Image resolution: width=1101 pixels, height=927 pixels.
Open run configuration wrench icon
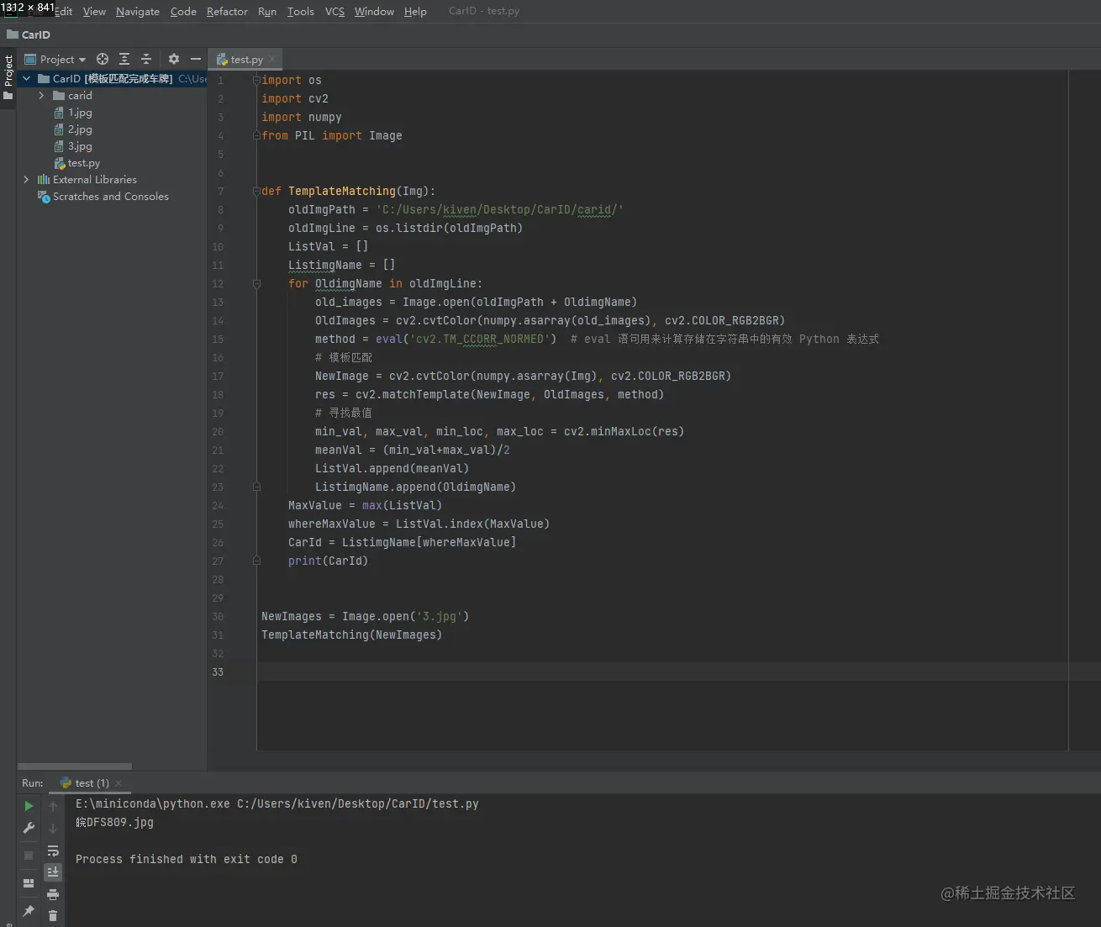coord(29,828)
